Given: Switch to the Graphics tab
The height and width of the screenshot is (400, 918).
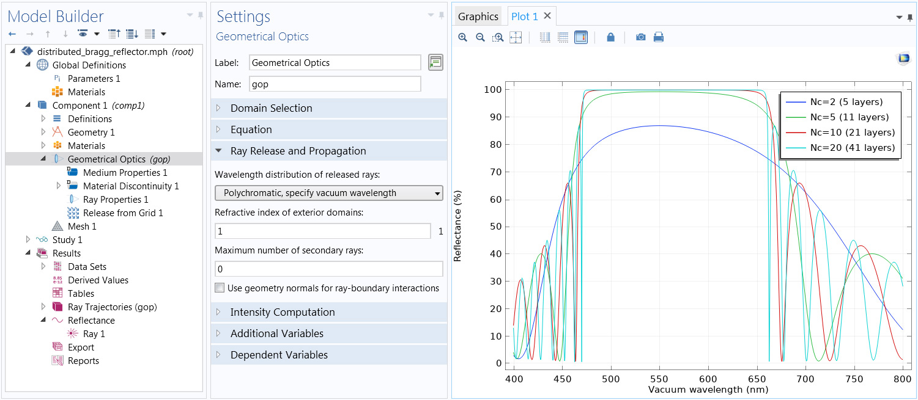Looking at the screenshot, I should click(x=478, y=16).
